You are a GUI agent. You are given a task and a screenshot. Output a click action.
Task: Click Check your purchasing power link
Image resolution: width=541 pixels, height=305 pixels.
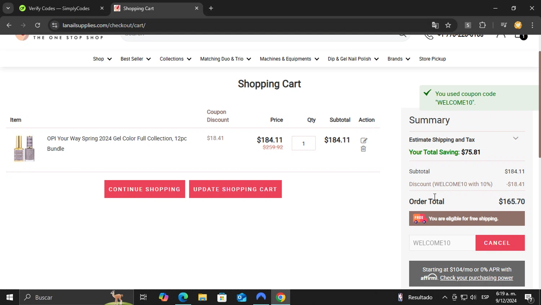pos(476,278)
